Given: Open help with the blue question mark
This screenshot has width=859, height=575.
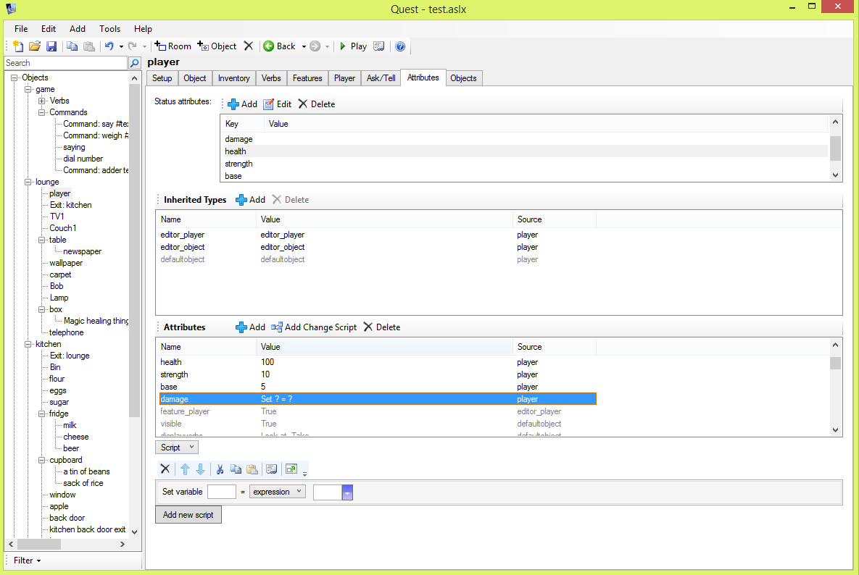Looking at the screenshot, I should point(400,46).
